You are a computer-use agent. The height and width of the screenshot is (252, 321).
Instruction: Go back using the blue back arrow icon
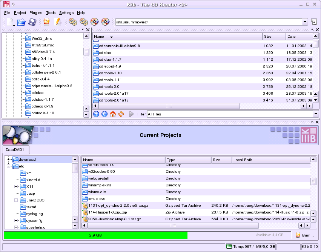104,114
